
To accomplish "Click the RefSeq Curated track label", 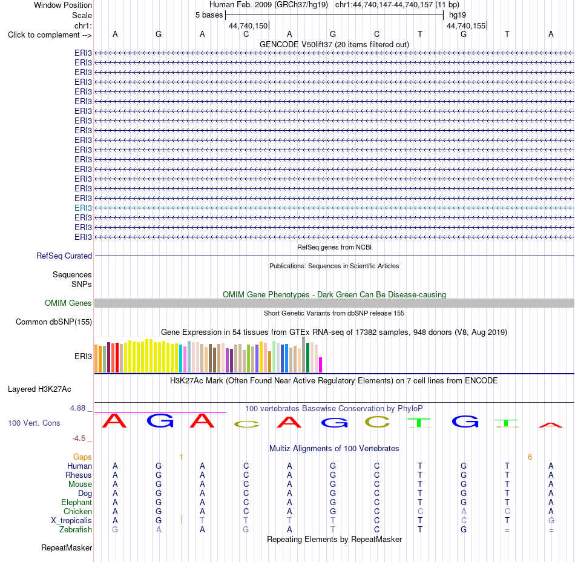I will pos(64,256).
